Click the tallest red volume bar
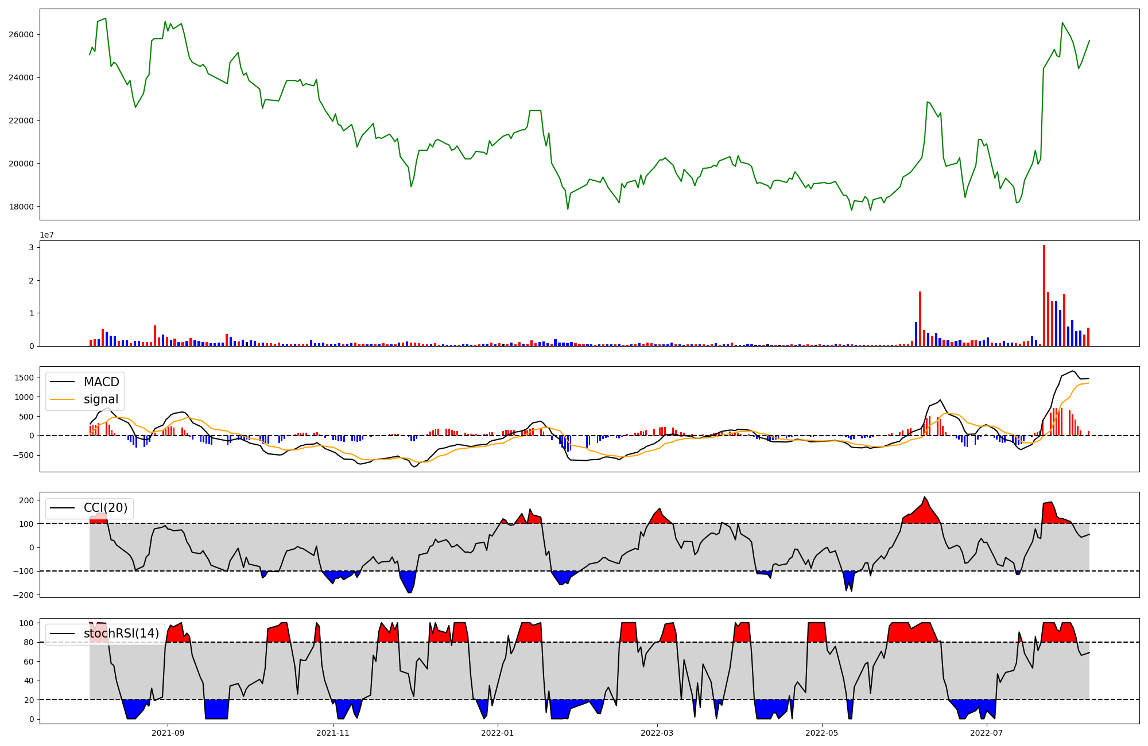Viewport: 1148px width, 746px height. click(x=1044, y=296)
